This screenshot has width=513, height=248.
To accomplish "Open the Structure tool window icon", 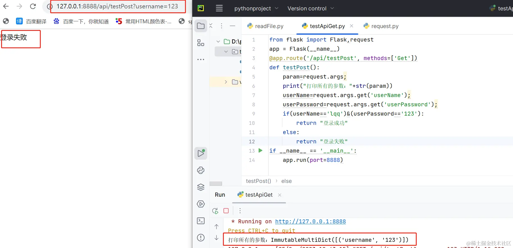I will [x=201, y=43].
